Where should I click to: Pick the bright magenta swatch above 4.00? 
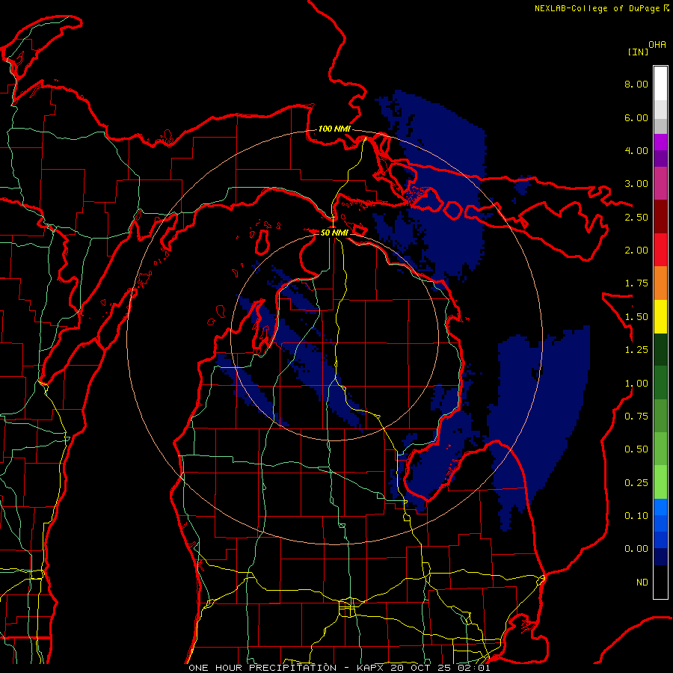[660, 142]
